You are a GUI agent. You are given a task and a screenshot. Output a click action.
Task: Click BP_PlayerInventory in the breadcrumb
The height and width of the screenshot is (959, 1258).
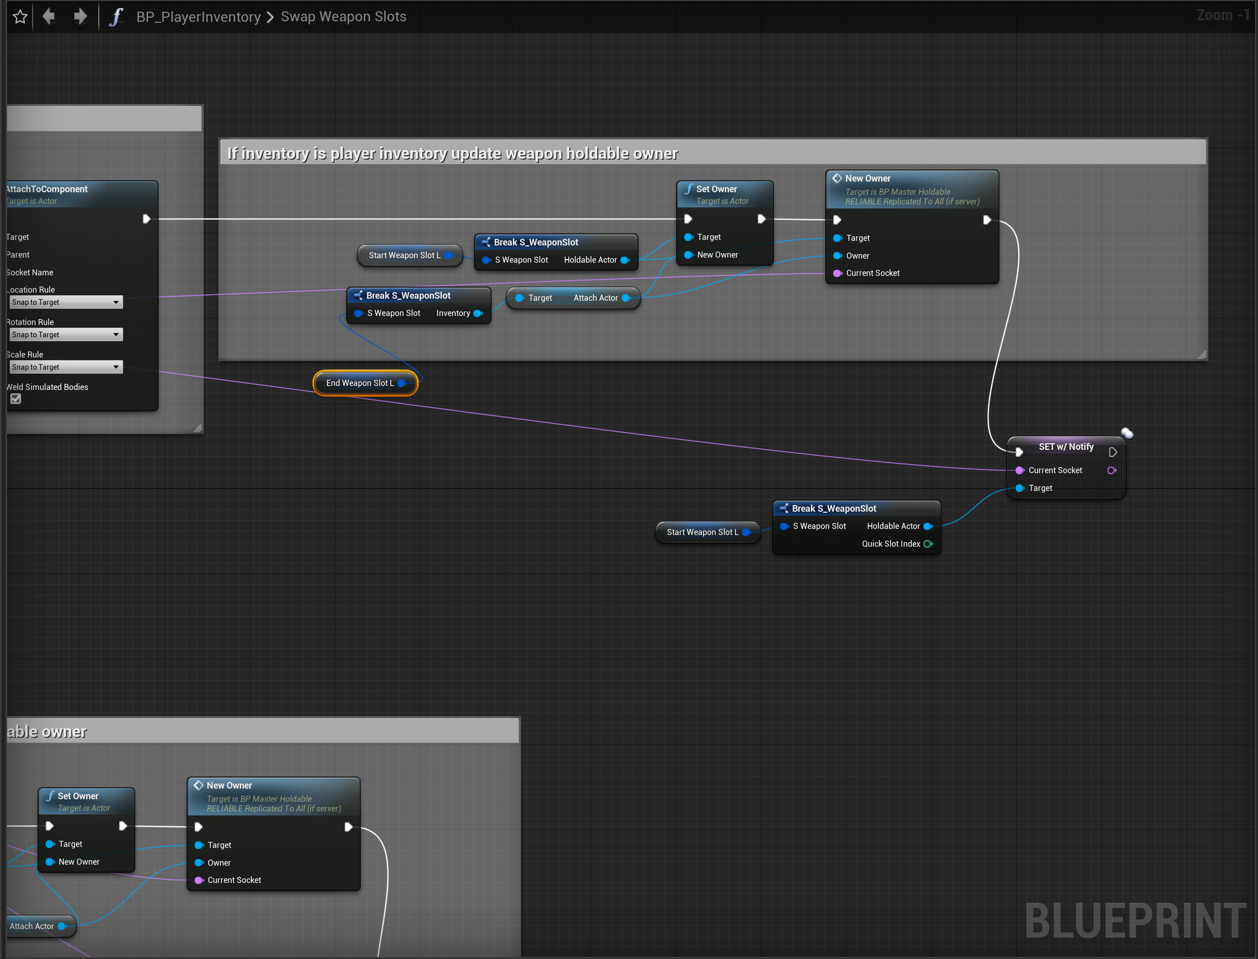(x=198, y=17)
